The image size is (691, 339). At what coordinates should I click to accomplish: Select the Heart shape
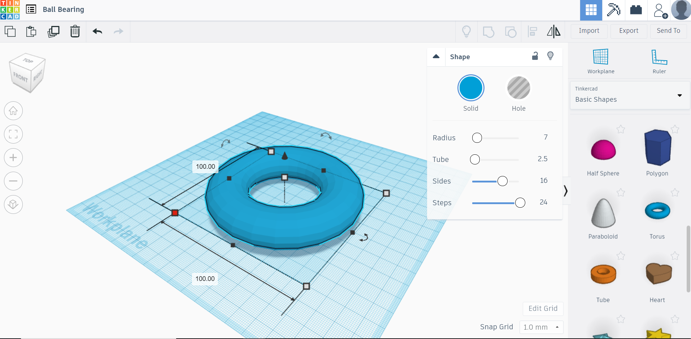(x=659, y=273)
